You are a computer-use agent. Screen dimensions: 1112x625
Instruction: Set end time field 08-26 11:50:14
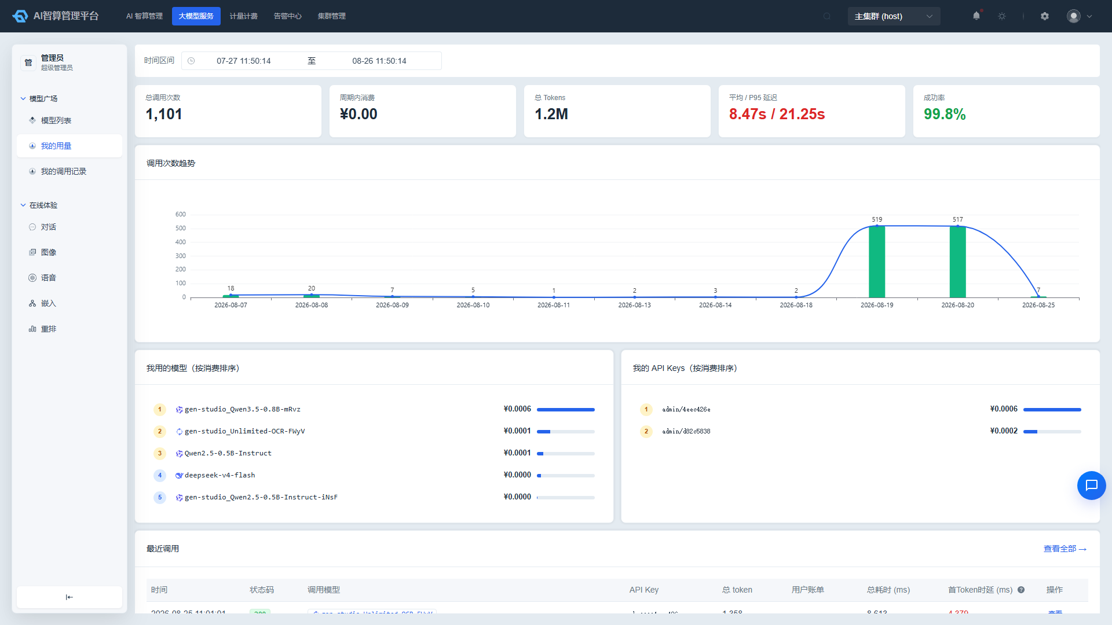(379, 61)
